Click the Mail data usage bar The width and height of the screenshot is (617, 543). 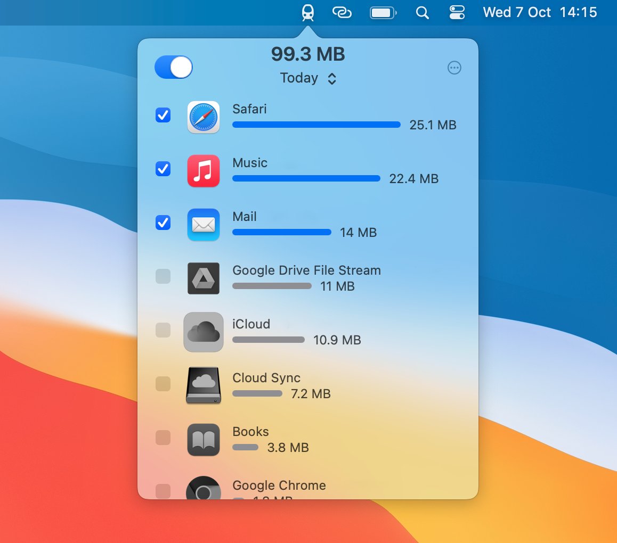point(282,233)
